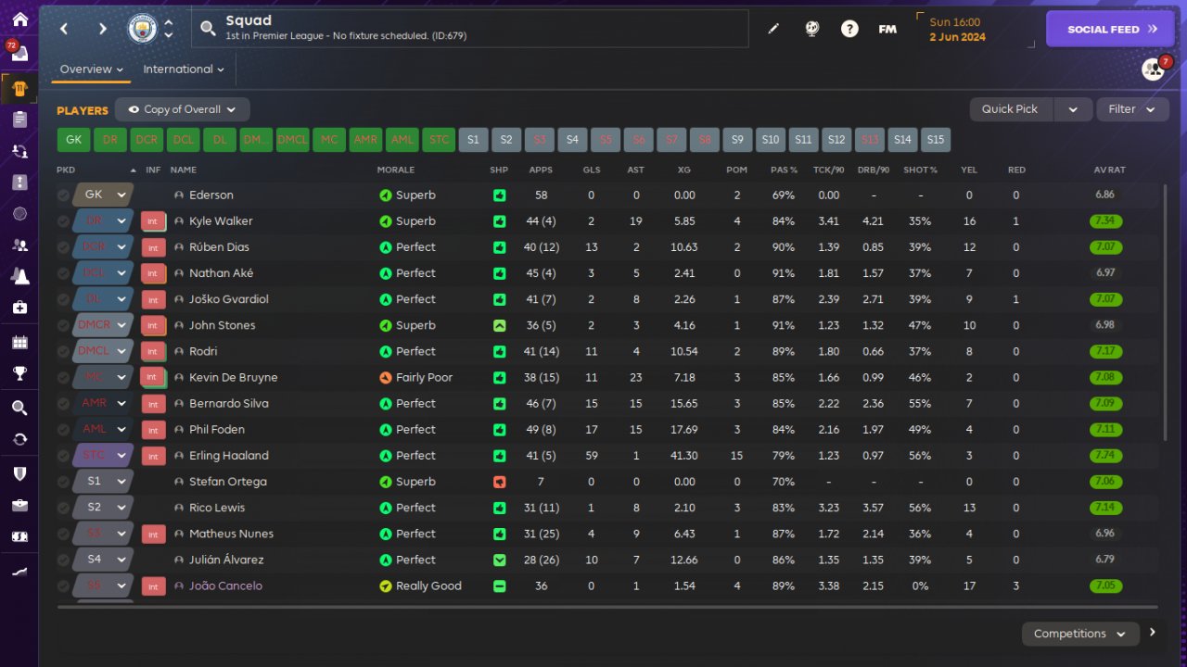The height and width of the screenshot is (667, 1187).
Task: Click Kyle Walker's 7.34 average rating badge
Action: coord(1104,221)
